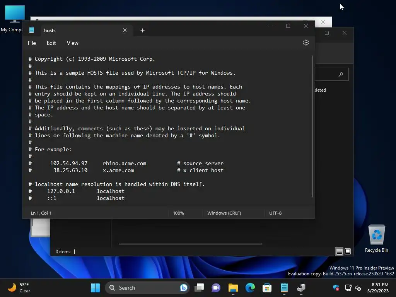Click the File Explorer horizontal scrollbar
396x297 pixels.
[x=190, y=244]
